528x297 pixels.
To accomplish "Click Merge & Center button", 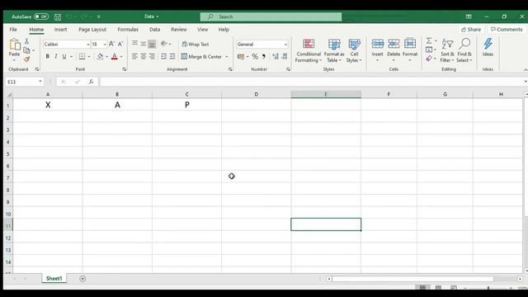I will click(201, 57).
